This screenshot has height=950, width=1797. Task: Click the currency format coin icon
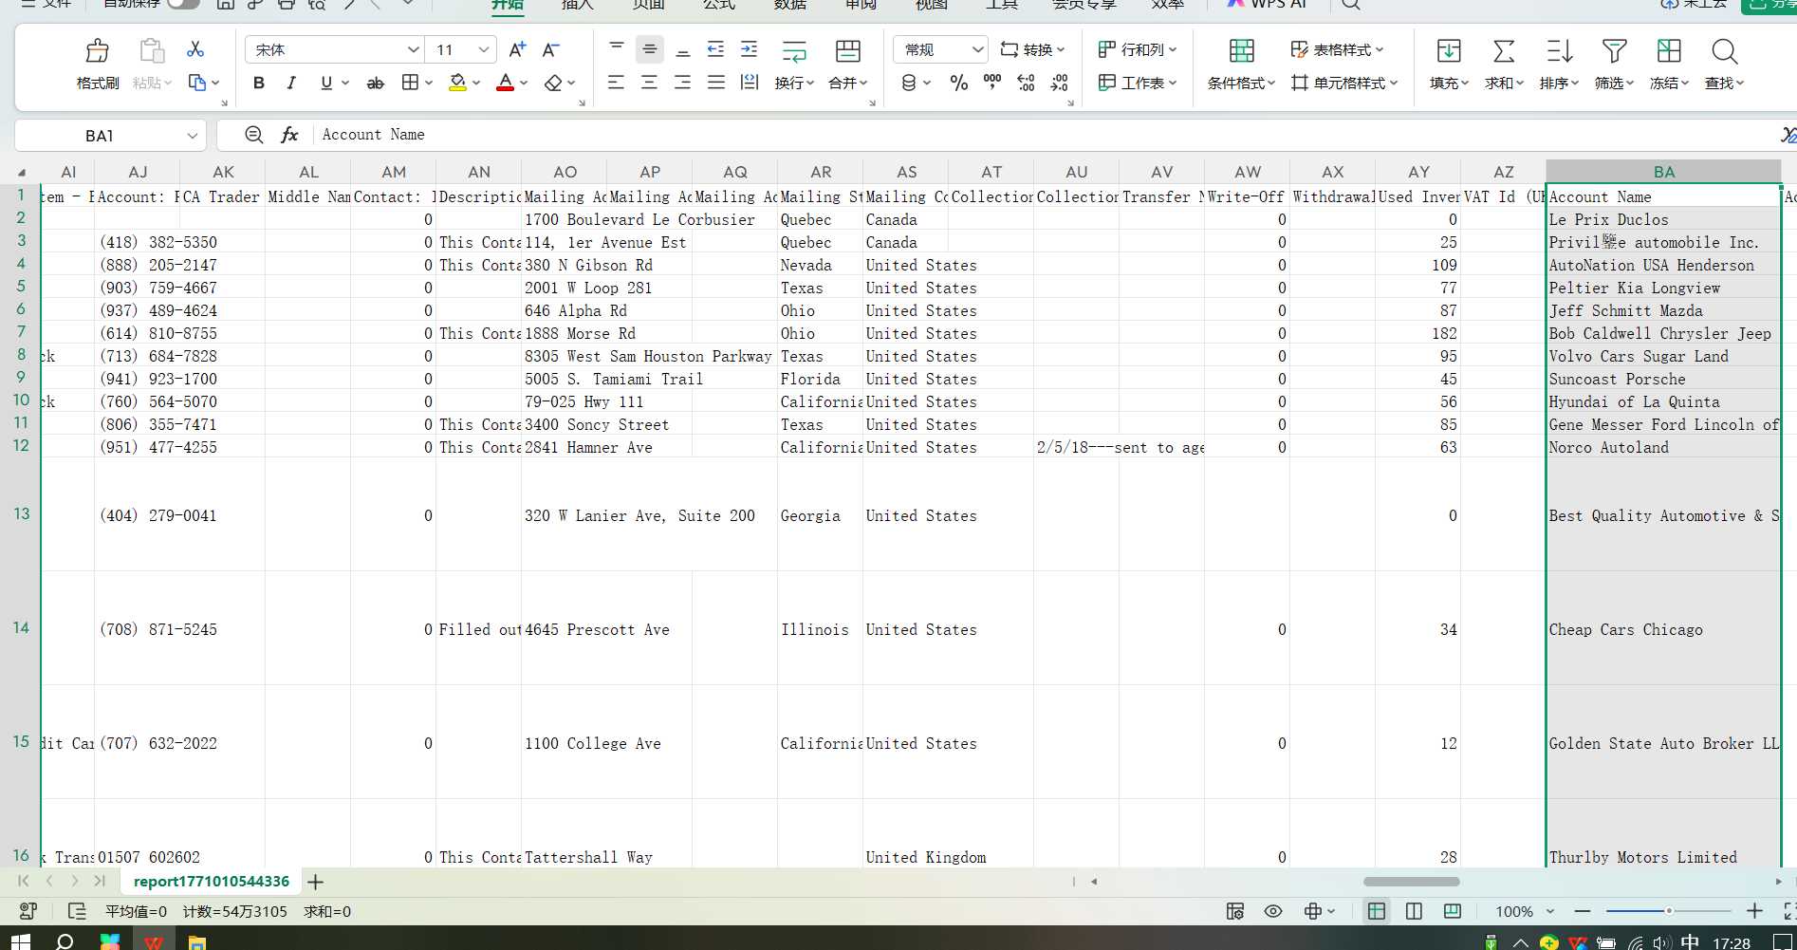tap(909, 83)
